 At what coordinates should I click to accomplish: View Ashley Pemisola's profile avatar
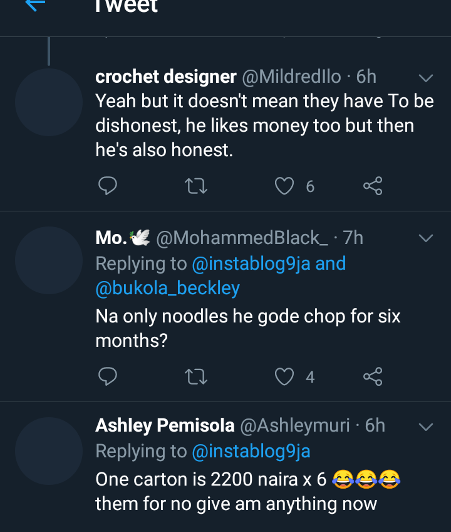(49, 450)
